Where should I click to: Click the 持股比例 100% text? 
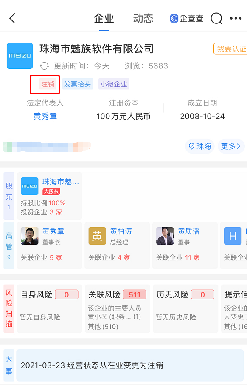click(43, 203)
